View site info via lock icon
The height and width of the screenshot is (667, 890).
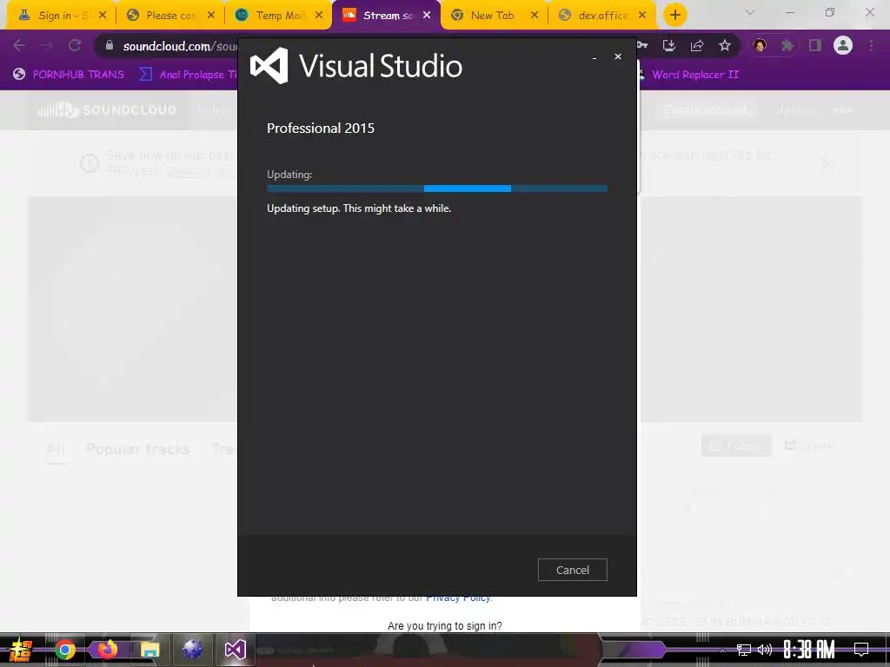[110, 45]
